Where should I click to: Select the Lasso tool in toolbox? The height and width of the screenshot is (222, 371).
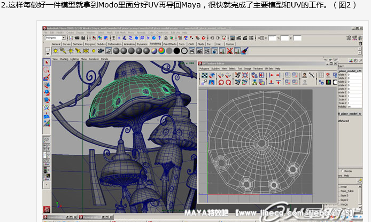pyautogui.click(x=47, y=70)
